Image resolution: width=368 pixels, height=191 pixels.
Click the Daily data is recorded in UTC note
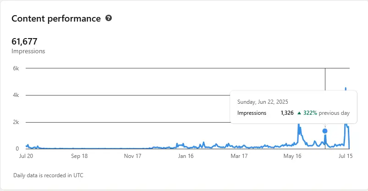click(x=49, y=175)
